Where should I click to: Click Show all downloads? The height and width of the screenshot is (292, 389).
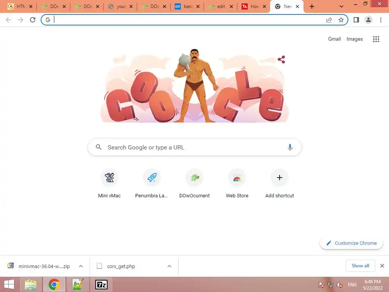[360, 266]
